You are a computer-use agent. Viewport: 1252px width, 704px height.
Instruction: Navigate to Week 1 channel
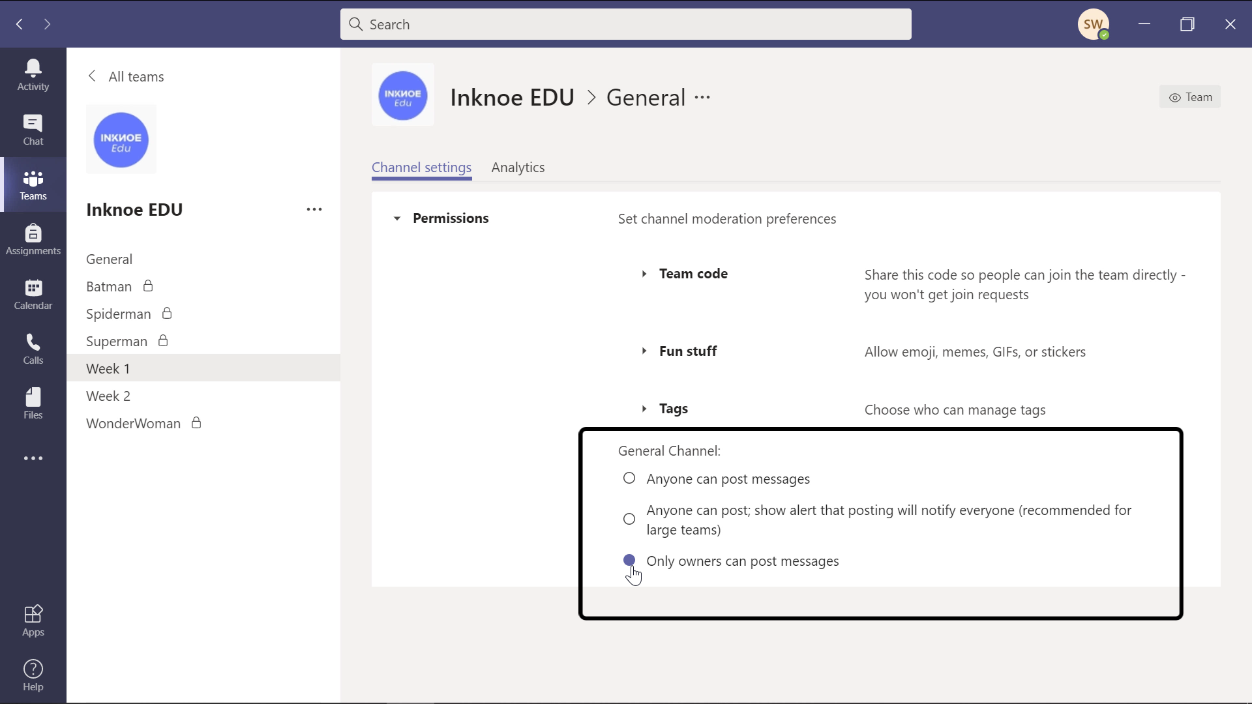click(x=108, y=368)
